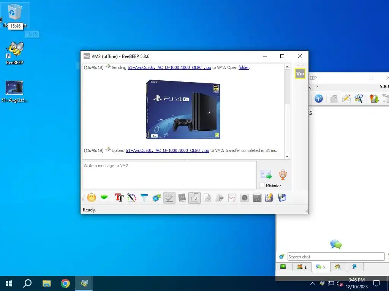The width and height of the screenshot is (389, 291).
Task: Click group chat wand icon in main window
Action: 359,99
